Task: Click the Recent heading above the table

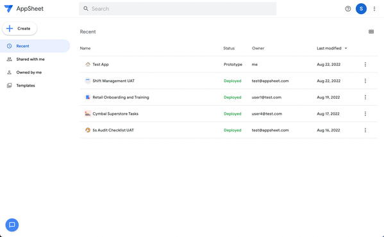Action: tap(88, 31)
